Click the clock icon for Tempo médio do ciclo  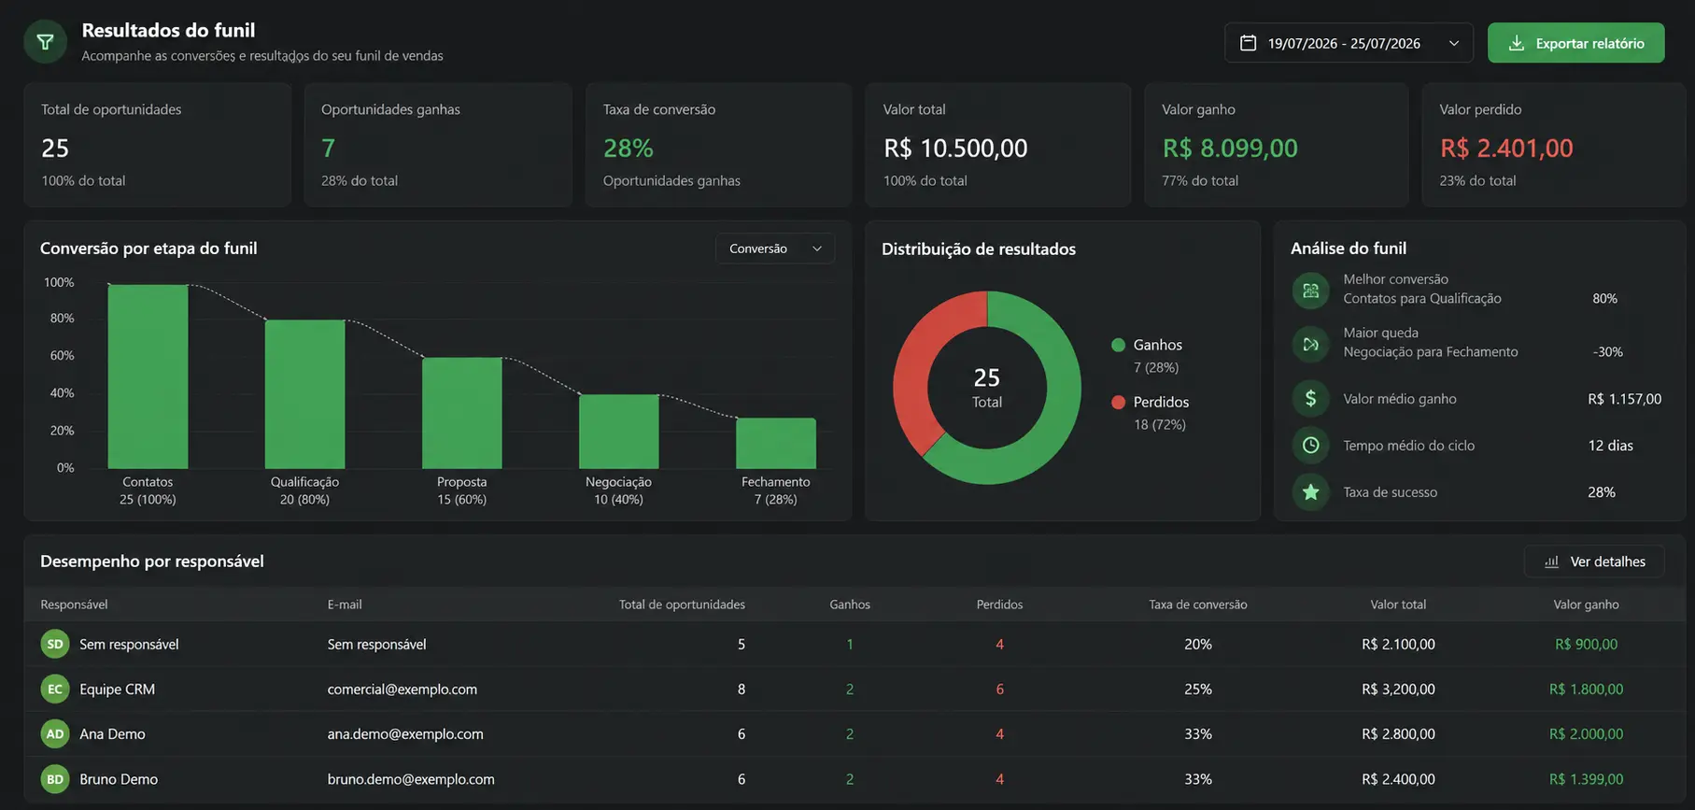tap(1311, 446)
